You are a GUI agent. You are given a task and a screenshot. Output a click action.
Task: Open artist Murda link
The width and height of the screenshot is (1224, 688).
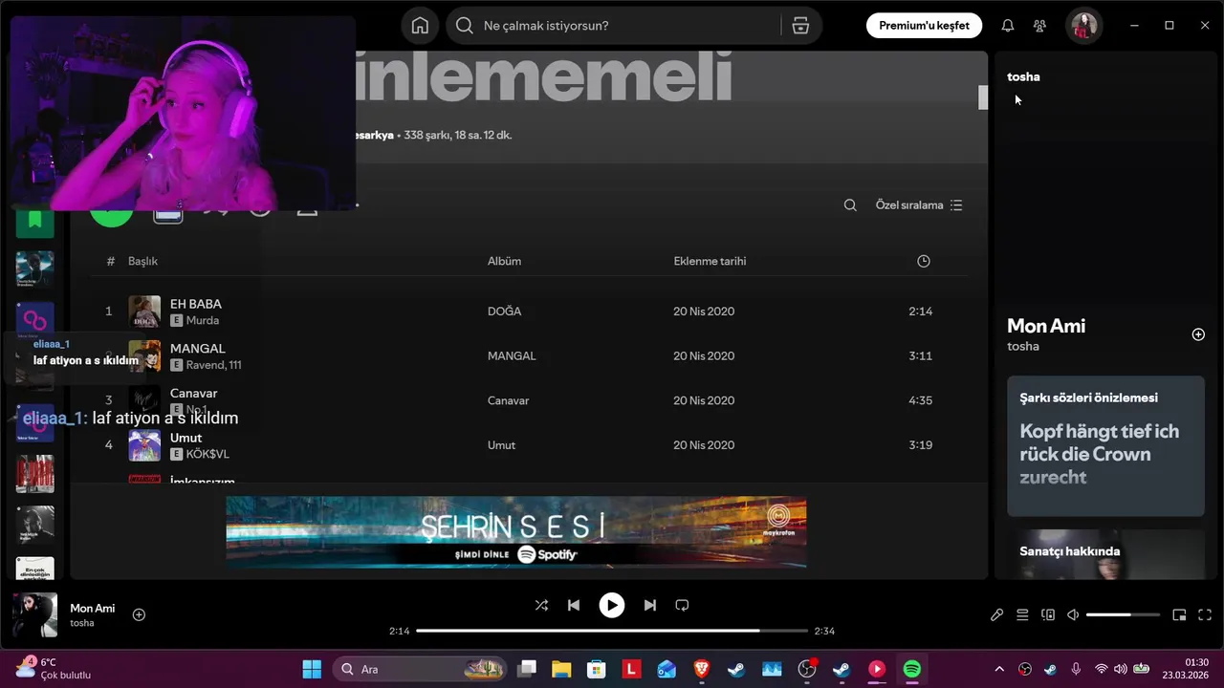pos(203,320)
